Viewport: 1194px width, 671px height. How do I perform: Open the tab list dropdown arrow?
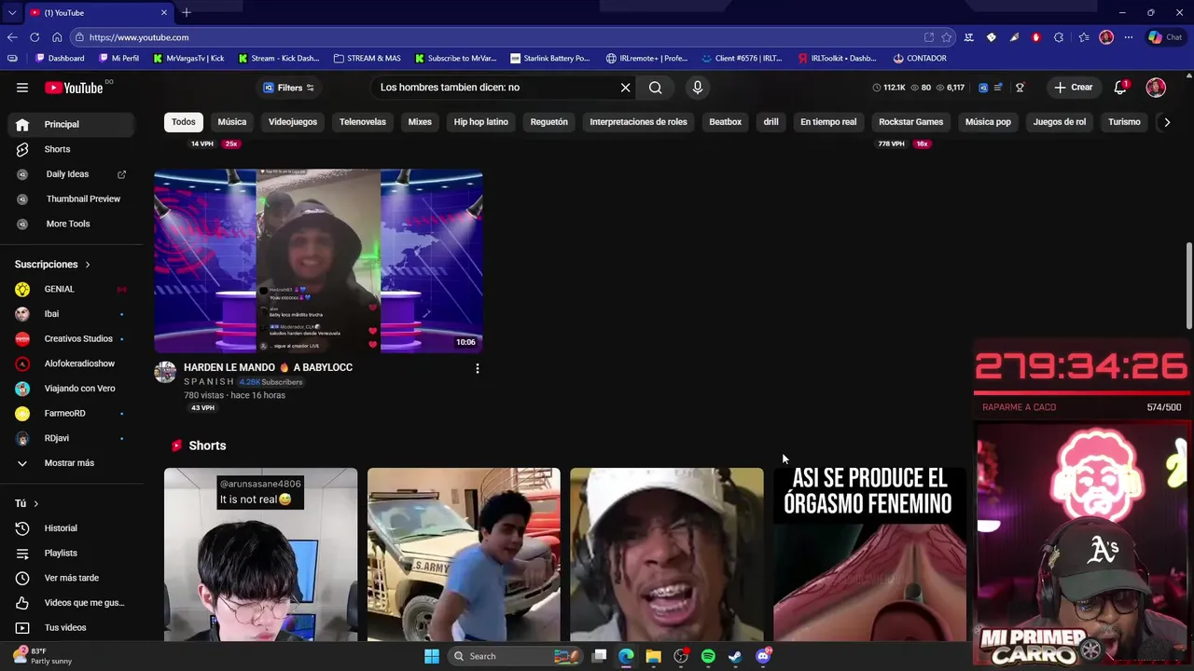click(x=12, y=12)
